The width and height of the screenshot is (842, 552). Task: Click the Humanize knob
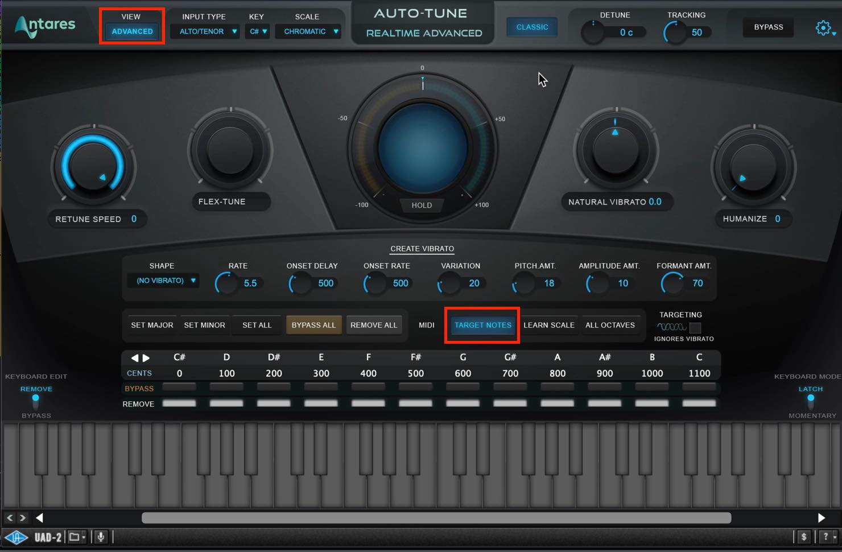click(754, 167)
